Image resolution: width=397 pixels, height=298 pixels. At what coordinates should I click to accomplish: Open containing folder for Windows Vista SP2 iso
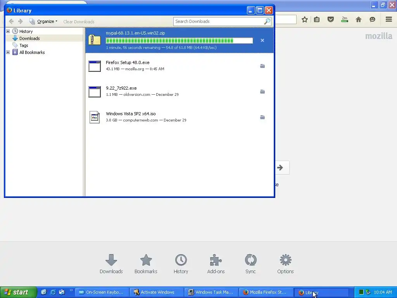click(x=262, y=117)
